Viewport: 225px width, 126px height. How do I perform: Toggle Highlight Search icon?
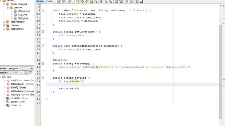pos(91,1)
